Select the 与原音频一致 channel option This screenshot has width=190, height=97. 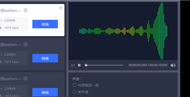[x=74, y=85]
